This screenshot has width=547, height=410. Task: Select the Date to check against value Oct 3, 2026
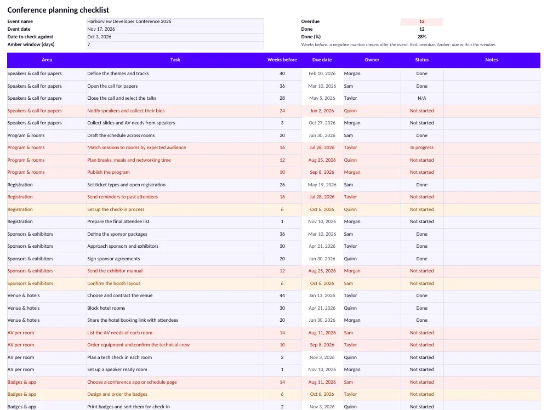coord(175,37)
